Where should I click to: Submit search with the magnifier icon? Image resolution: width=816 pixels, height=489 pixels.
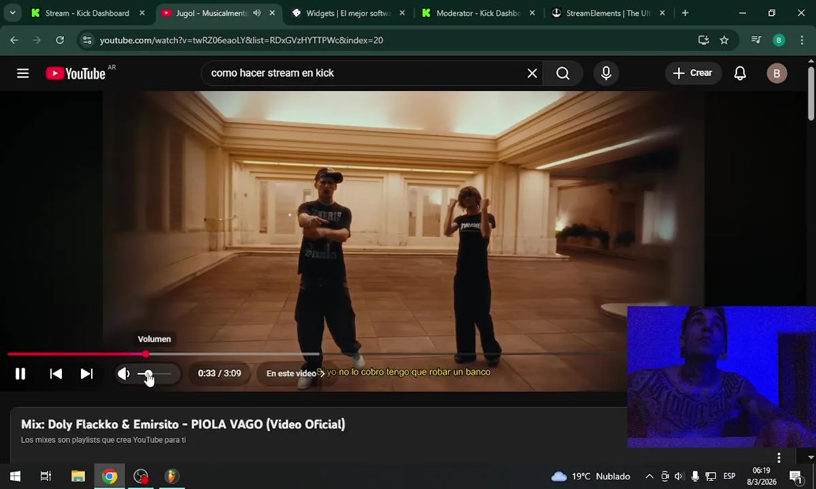(563, 73)
